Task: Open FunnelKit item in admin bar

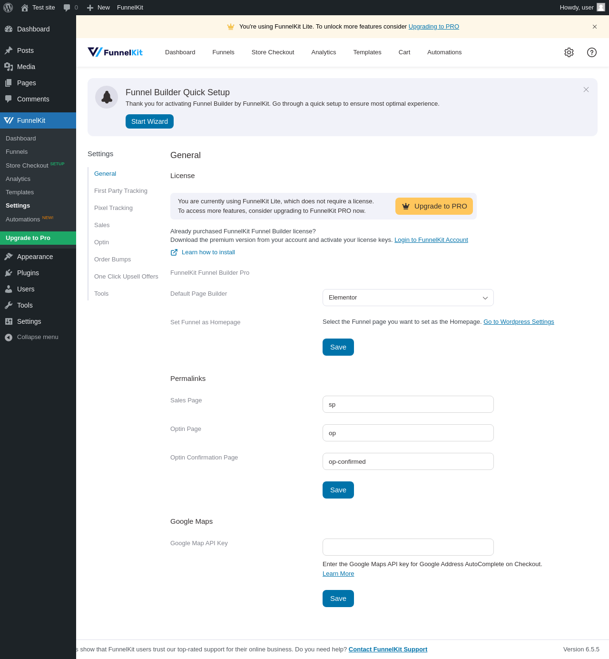Action: click(x=130, y=8)
